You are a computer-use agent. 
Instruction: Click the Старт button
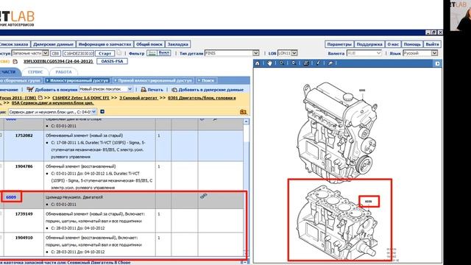pyautogui.click(x=105, y=53)
